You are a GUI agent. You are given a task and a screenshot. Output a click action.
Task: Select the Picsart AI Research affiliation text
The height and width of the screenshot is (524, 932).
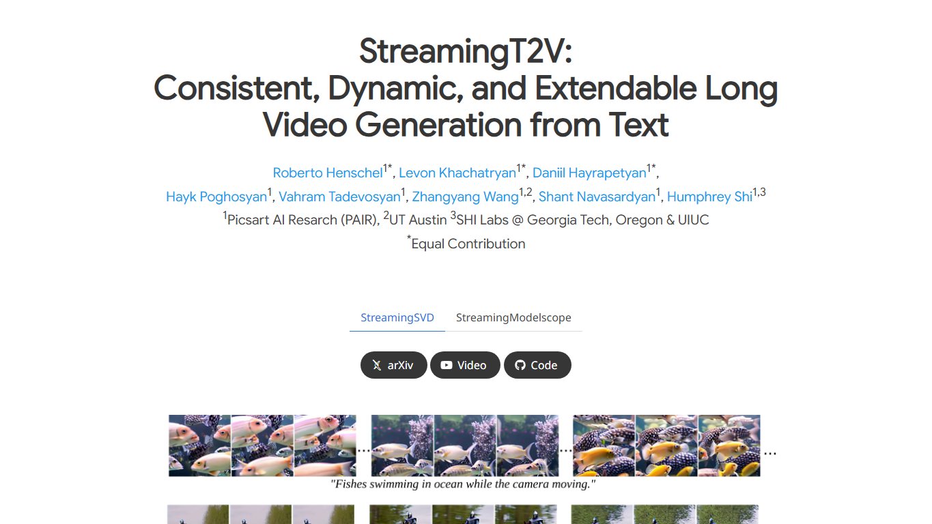(301, 220)
